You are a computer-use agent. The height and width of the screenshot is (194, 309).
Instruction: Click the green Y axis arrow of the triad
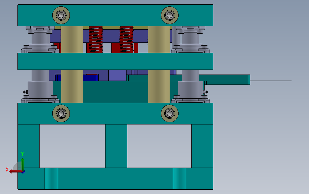click(x=22, y=164)
